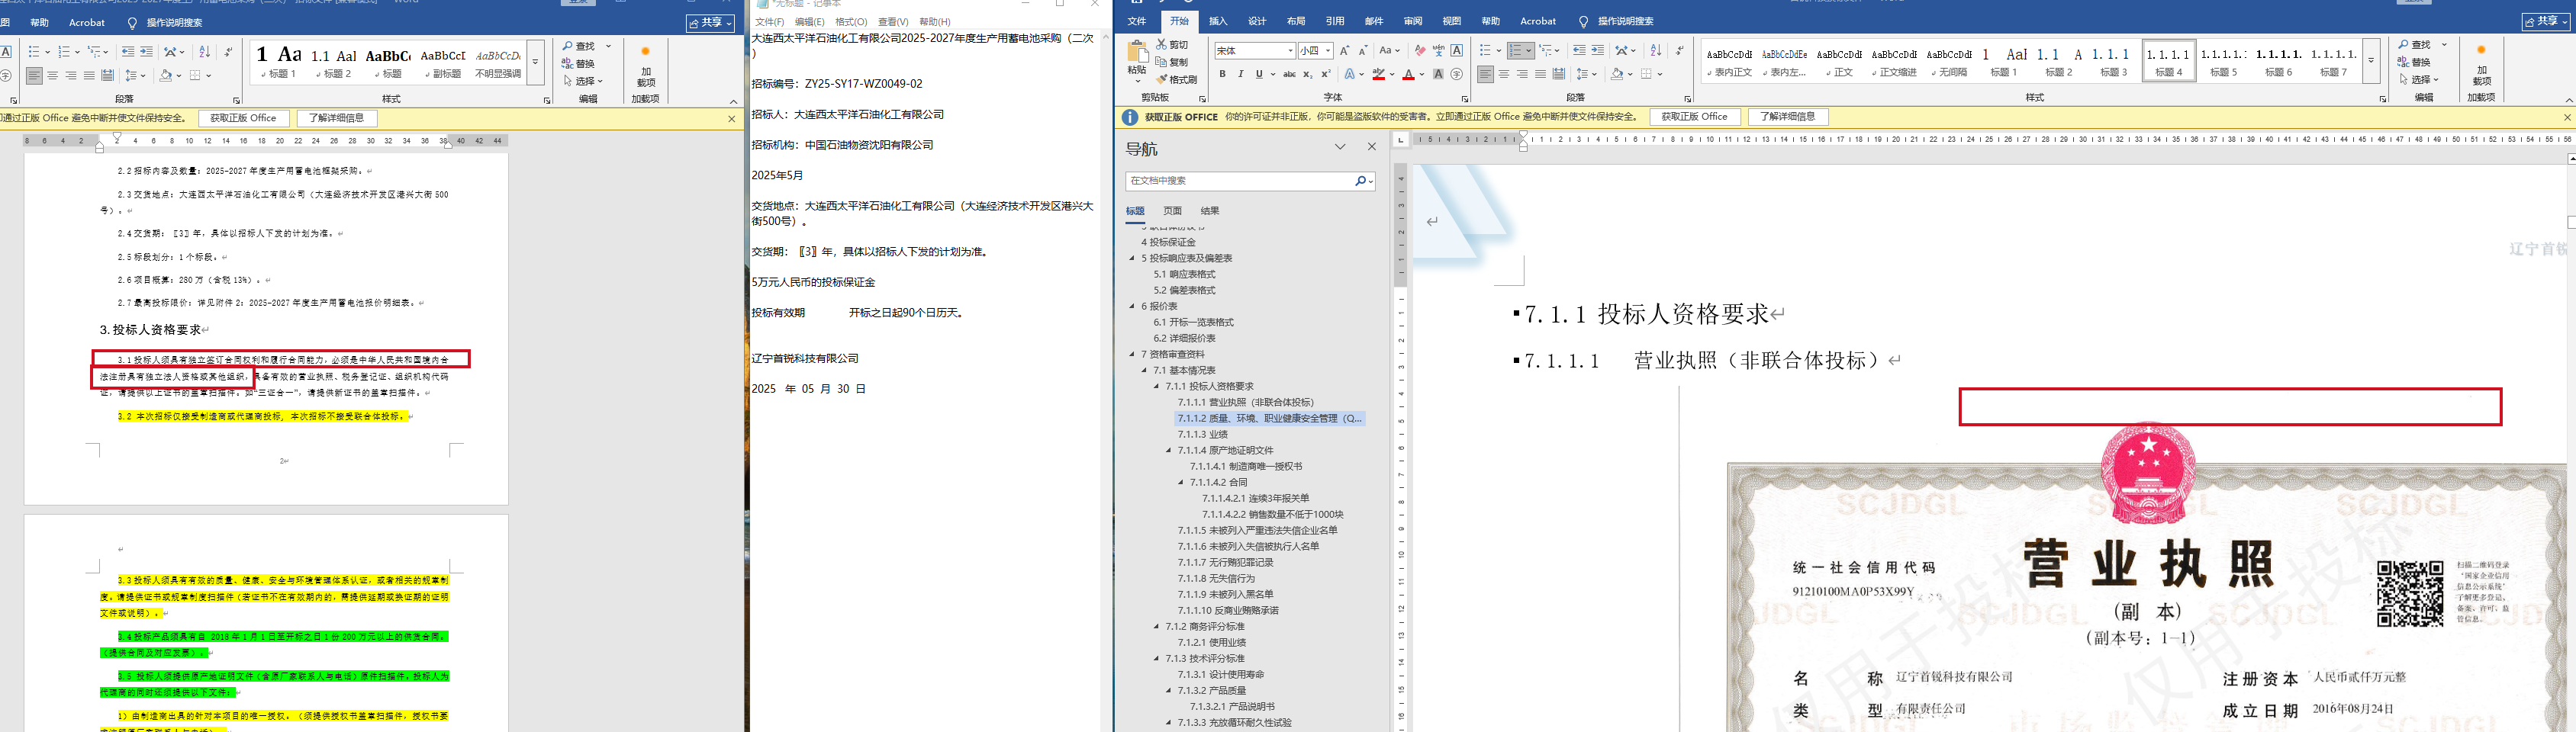Toggle Subscript in right Word ribbon
Viewport: 2576px width, 732px height.
[1308, 74]
